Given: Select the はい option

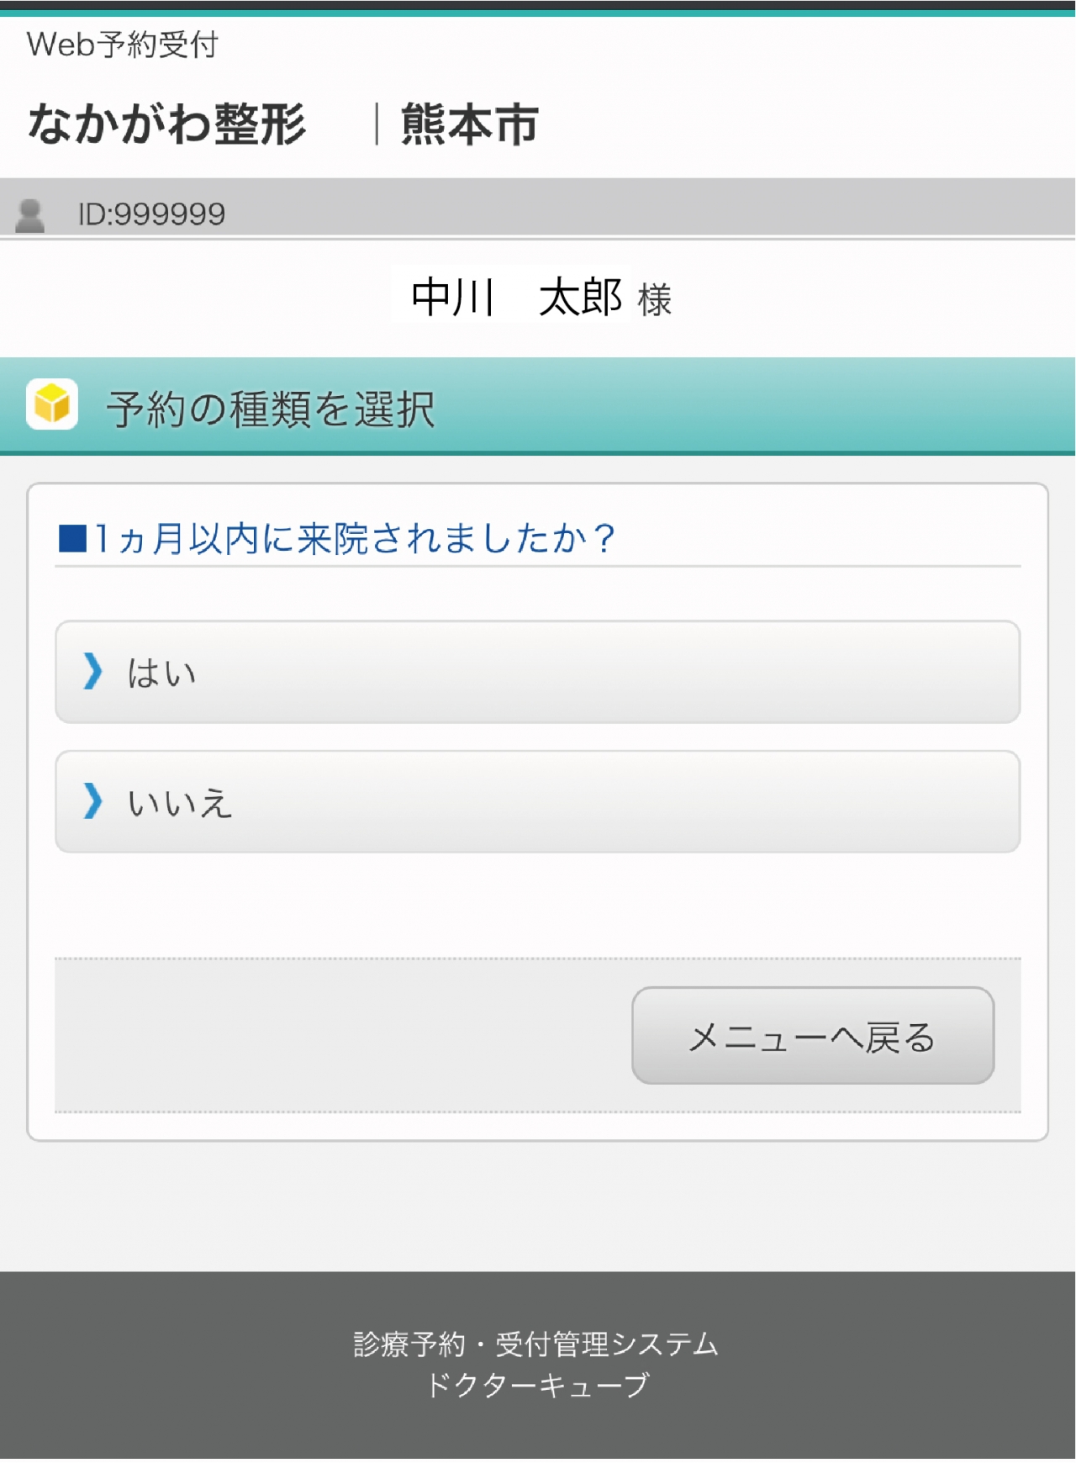Looking at the screenshot, I should point(537,672).
